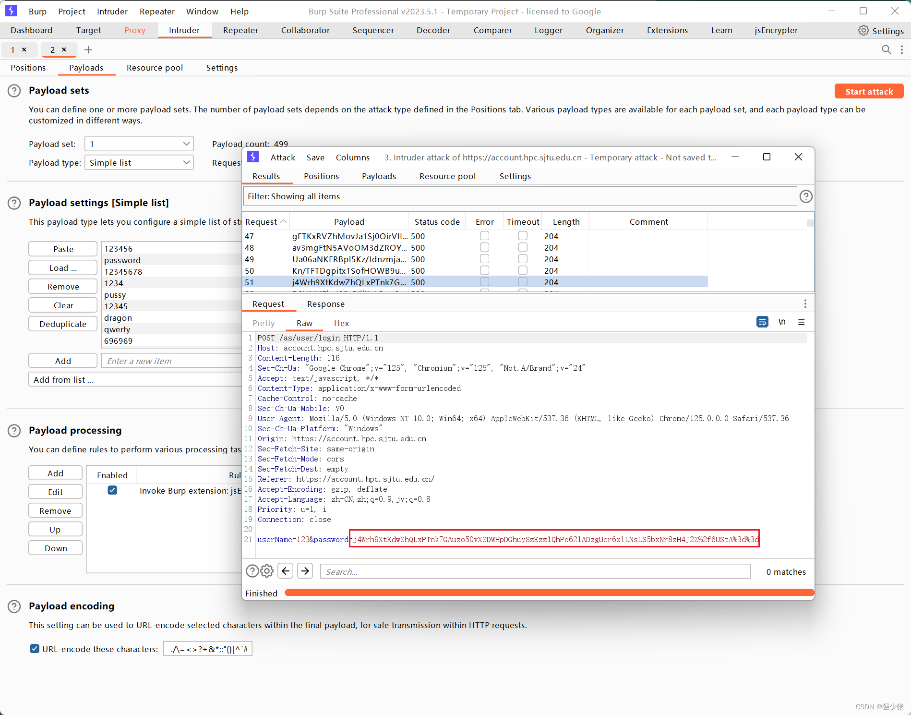Toggle Error checkbox for request 50
Viewport: 911px width, 715px height.
tap(485, 270)
